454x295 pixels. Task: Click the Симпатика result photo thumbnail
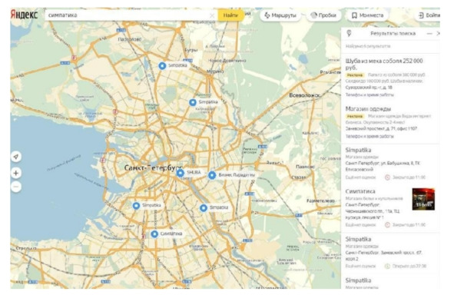click(x=423, y=199)
